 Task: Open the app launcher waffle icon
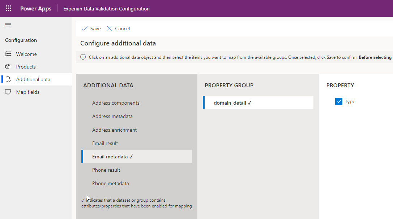pos(8,8)
